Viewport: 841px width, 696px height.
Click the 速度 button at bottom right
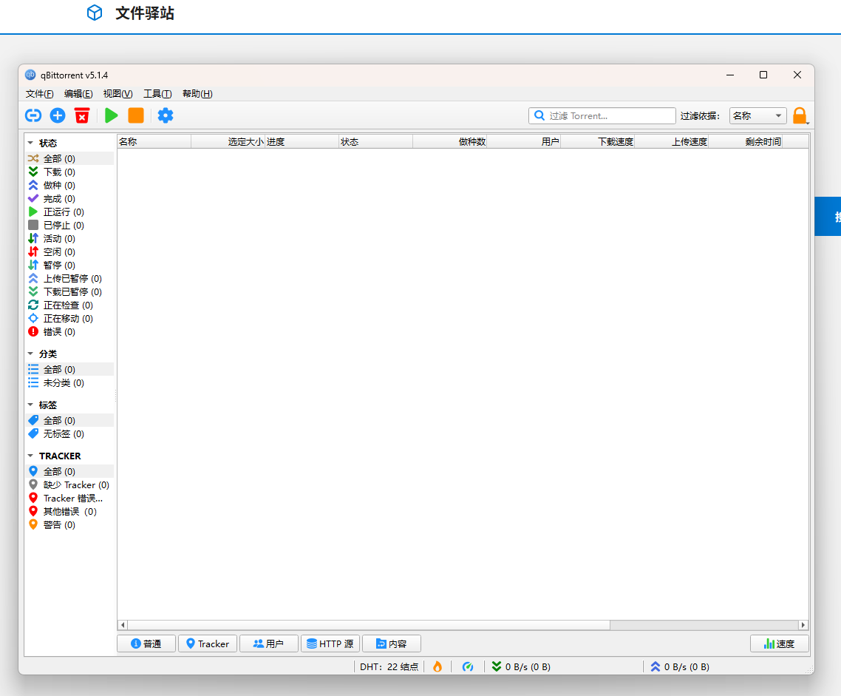(x=779, y=643)
